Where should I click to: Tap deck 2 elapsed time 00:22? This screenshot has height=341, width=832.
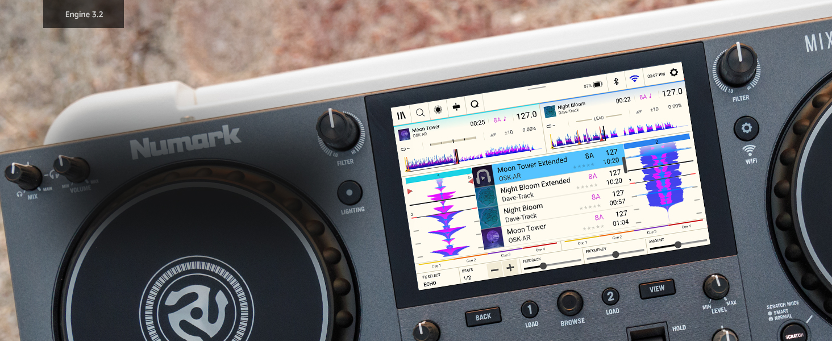tap(623, 101)
